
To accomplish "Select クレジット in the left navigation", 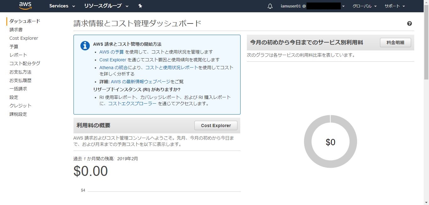I will click(20, 106).
